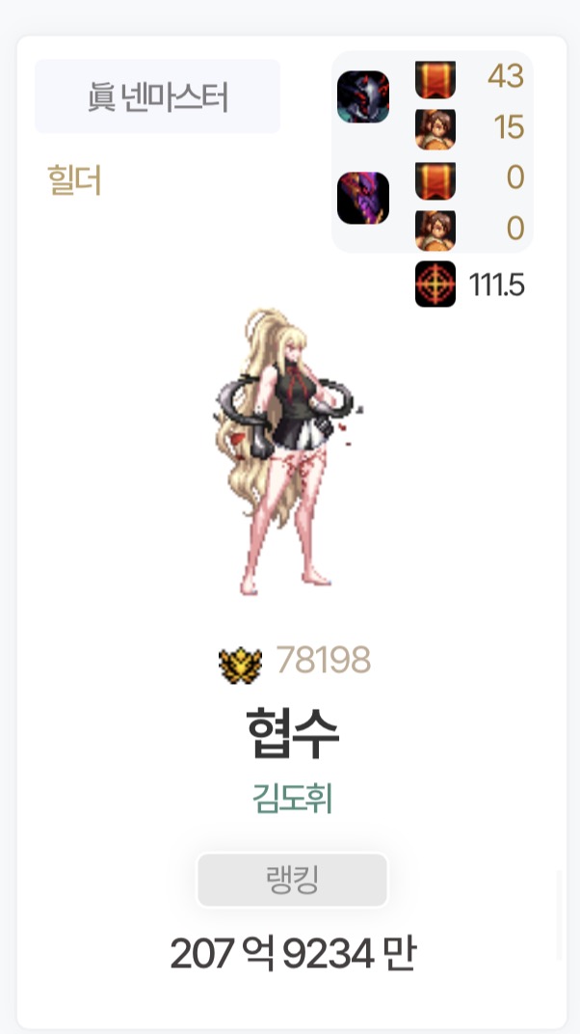
Task: Select the damage total 207 억 9234 만
Action: [292, 954]
